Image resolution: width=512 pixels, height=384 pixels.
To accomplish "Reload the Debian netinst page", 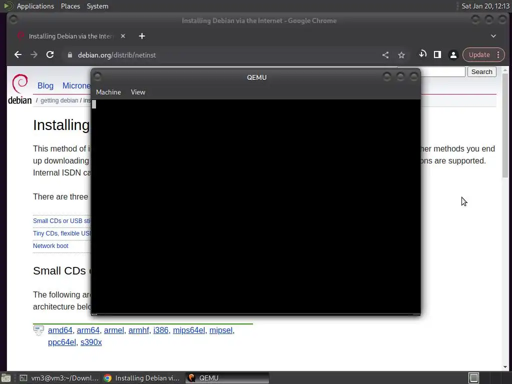I will click(x=50, y=55).
